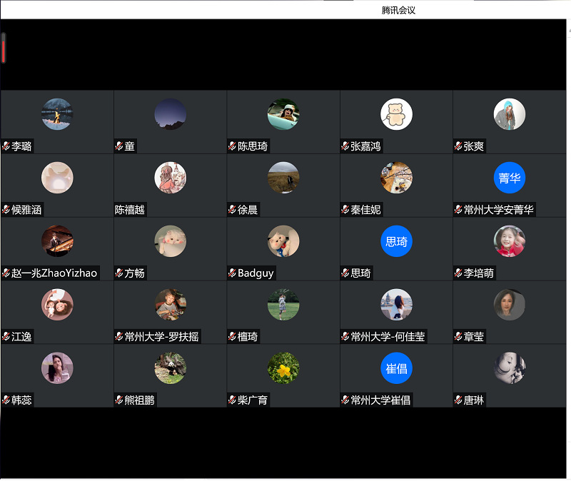This screenshot has height=481, width=571.
Task: Click the muted mic icon beside 方畅
Action: coord(119,273)
